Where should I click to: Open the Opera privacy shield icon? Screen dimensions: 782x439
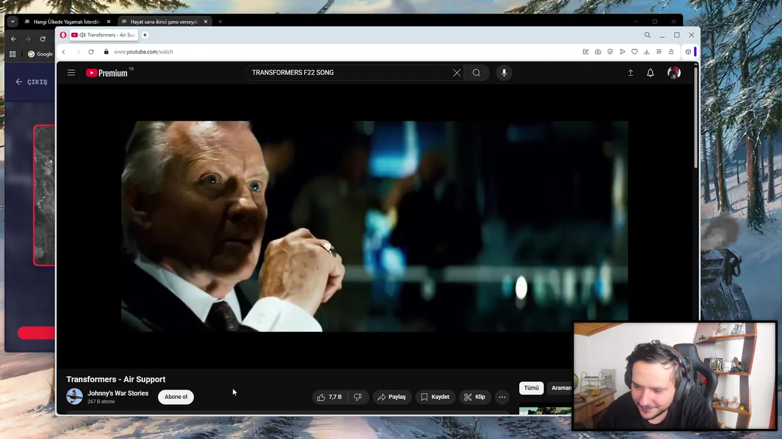tap(610, 52)
